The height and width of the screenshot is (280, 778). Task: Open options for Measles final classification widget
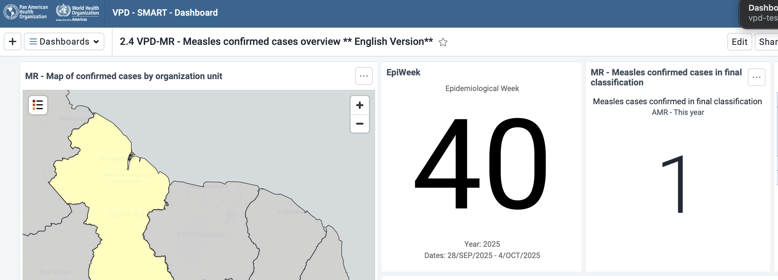[757, 77]
